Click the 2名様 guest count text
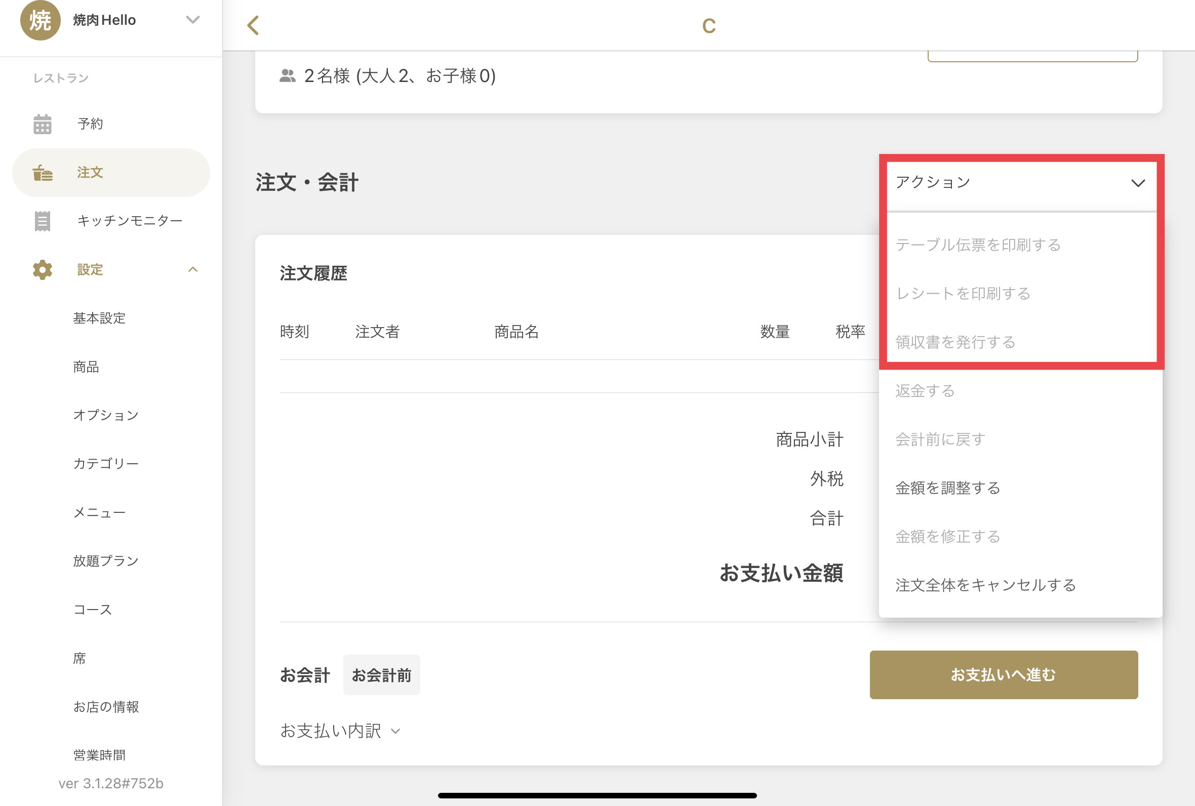The width and height of the screenshot is (1195, 806). click(400, 76)
